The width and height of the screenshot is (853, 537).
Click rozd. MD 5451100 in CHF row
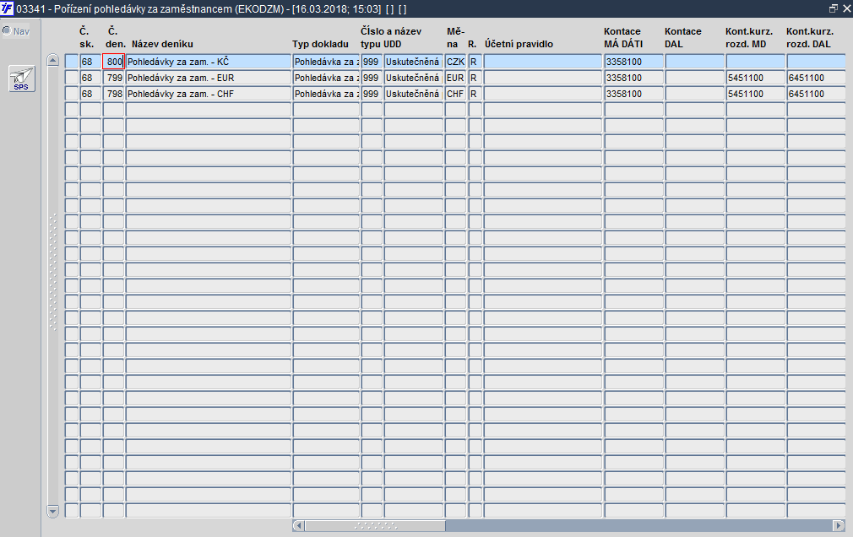756,94
